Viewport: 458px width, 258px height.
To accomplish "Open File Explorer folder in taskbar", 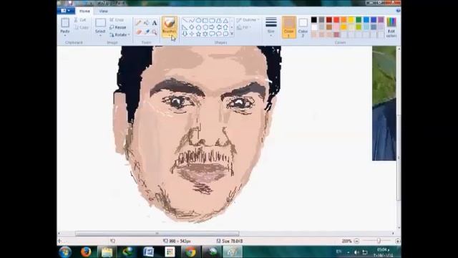I will point(107,252).
